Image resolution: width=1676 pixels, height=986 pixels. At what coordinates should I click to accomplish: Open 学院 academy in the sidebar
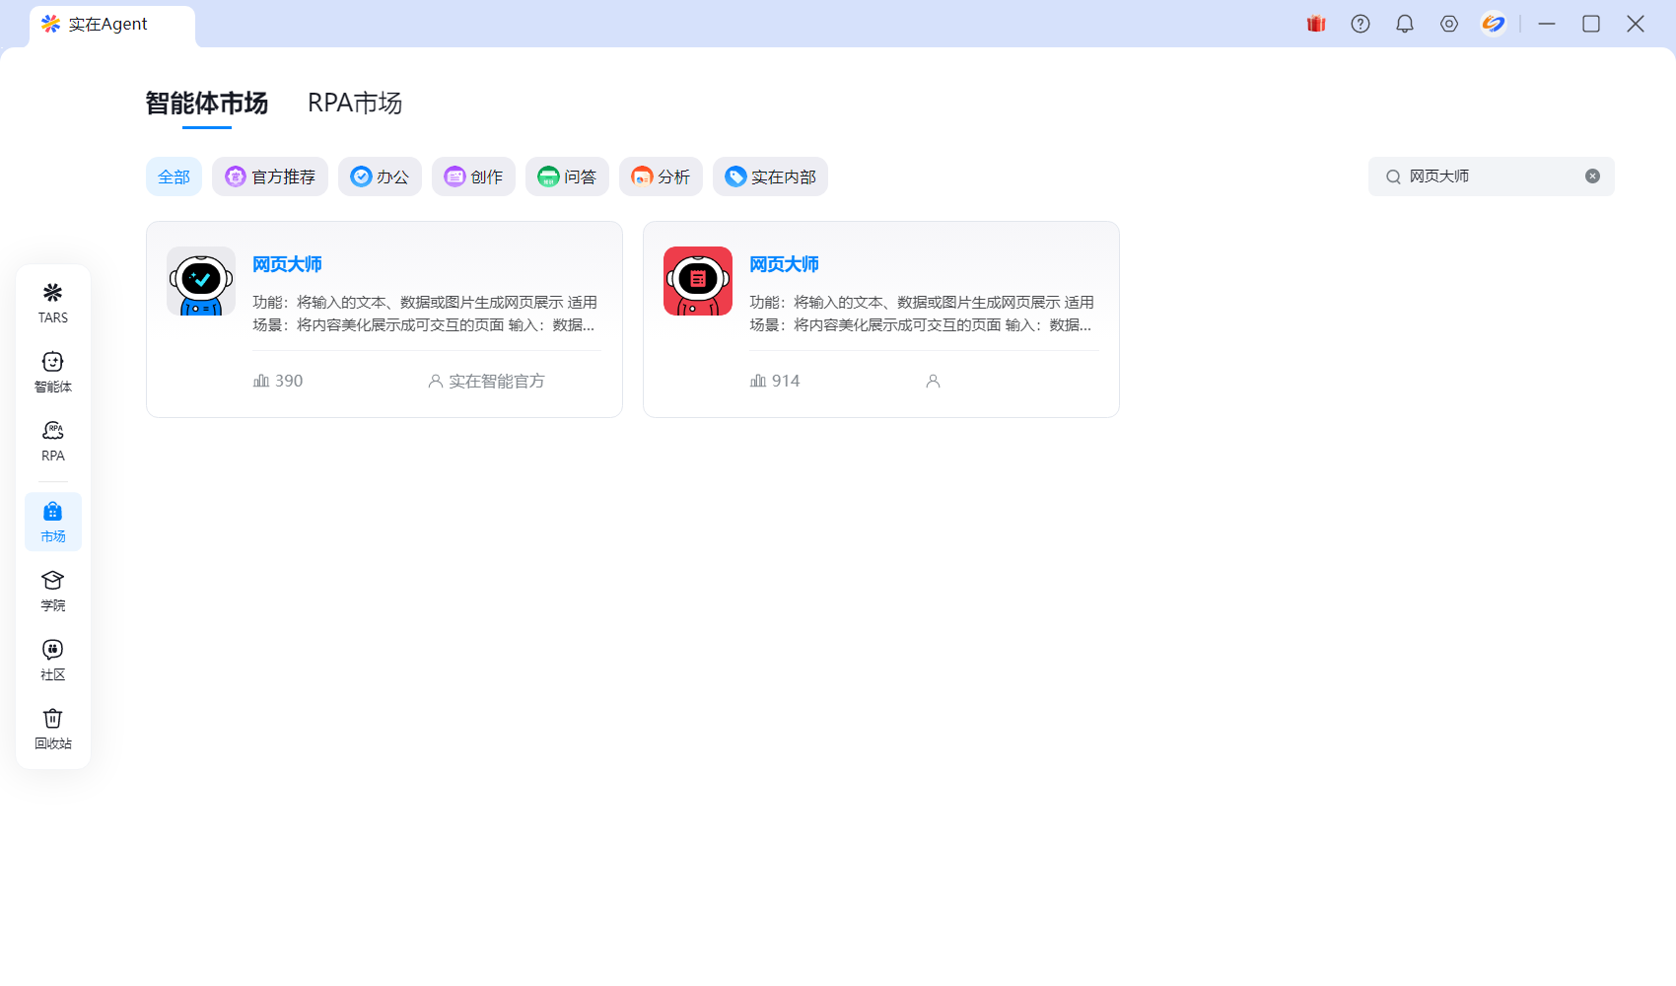(53, 590)
